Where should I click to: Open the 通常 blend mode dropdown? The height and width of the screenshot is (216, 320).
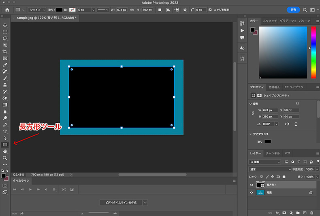(270, 169)
